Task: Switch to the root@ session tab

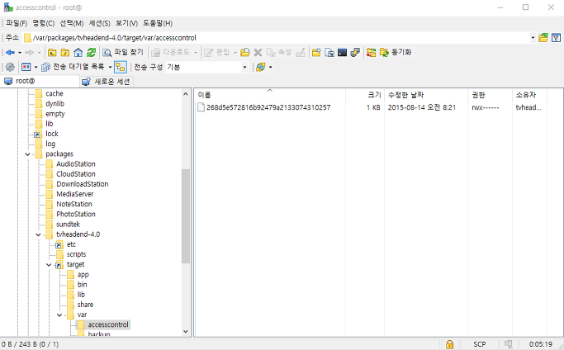Action: click(40, 81)
